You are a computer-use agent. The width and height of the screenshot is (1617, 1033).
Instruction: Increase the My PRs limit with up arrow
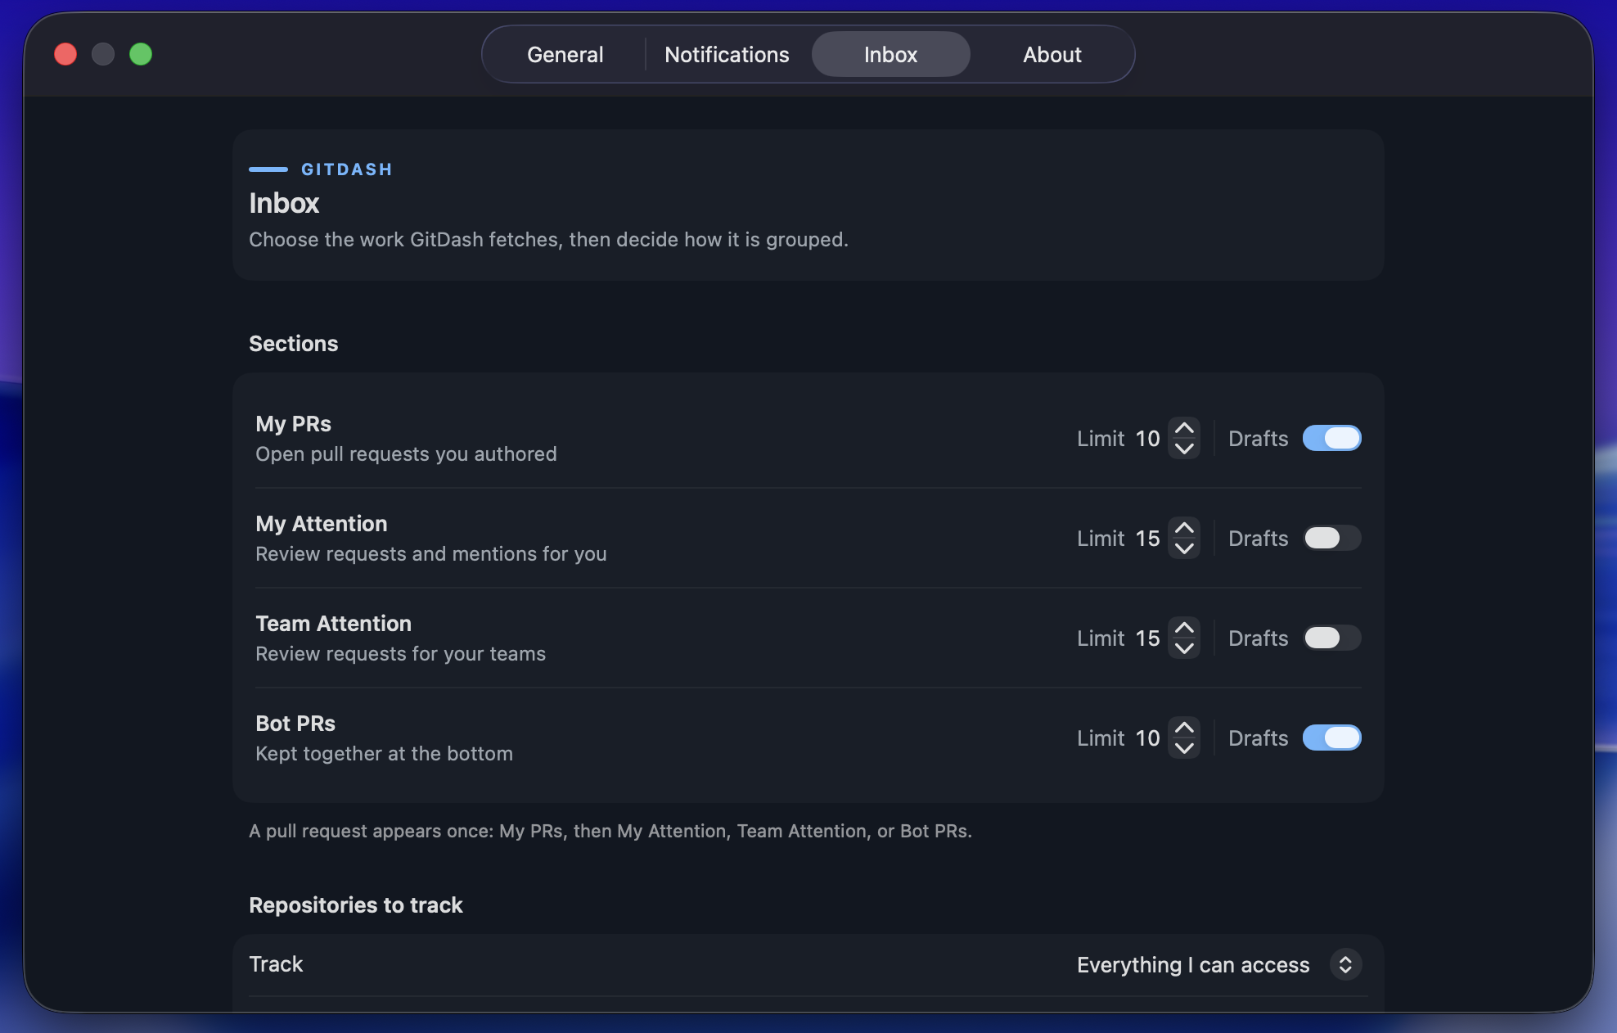pos(1184,429)
